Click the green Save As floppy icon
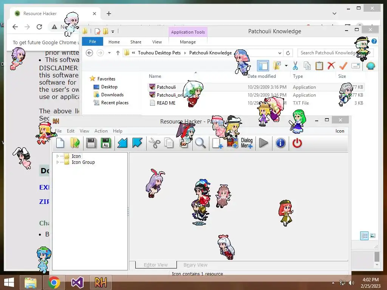The height and width of the screenshot is (290, 387). tap(106, 143)
